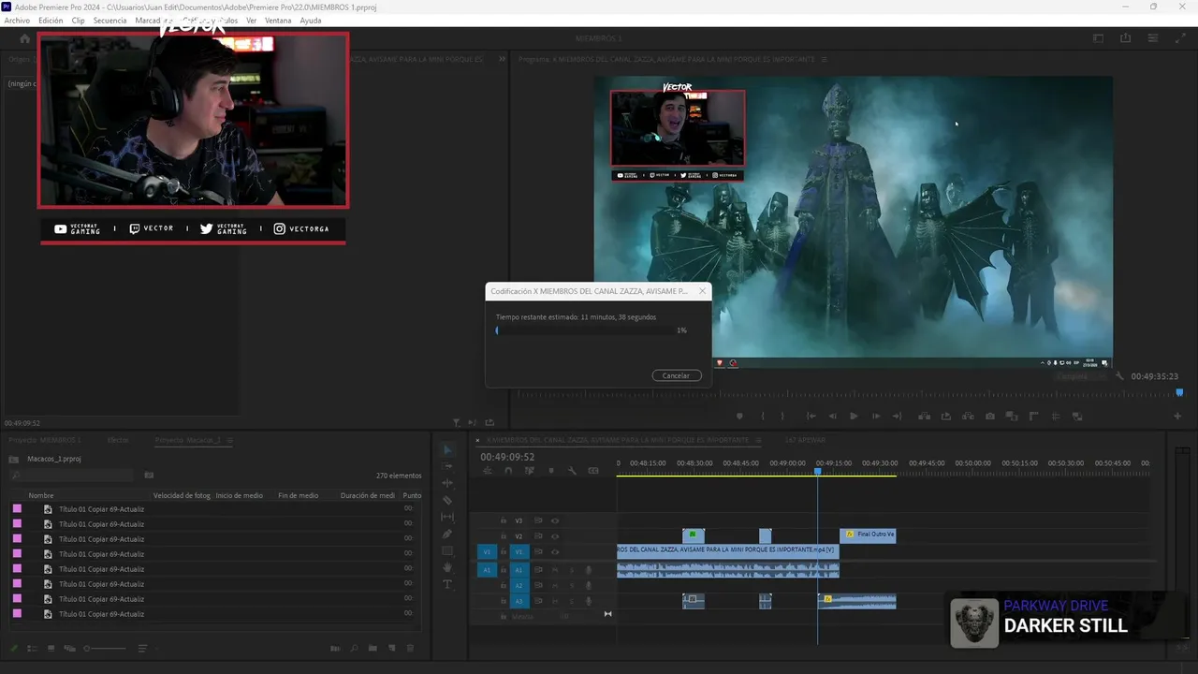Step back one frame in Program monitor
The image size is (1198, 674).
(832, 417)
